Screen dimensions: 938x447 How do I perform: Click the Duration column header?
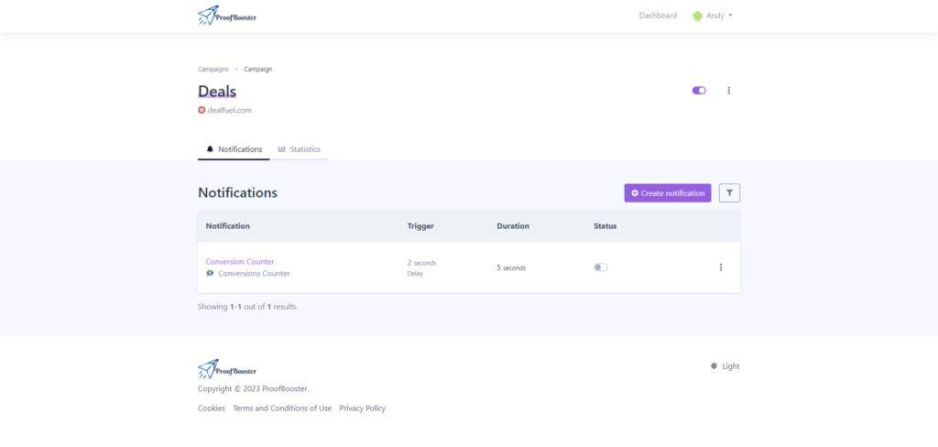click(513, 226)
